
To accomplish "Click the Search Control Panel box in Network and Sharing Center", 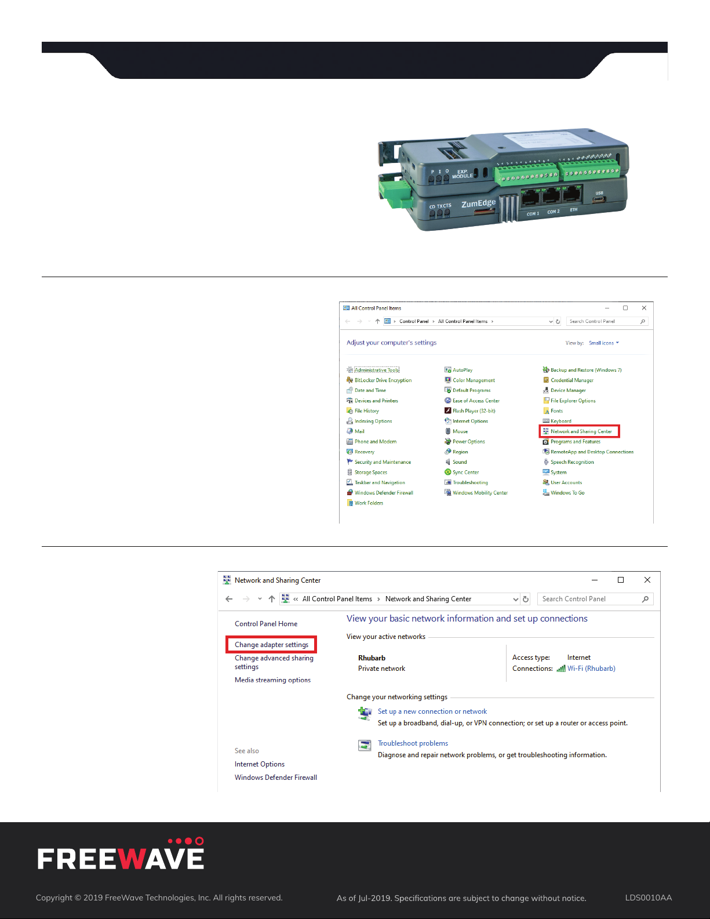I will pos(589,599).
